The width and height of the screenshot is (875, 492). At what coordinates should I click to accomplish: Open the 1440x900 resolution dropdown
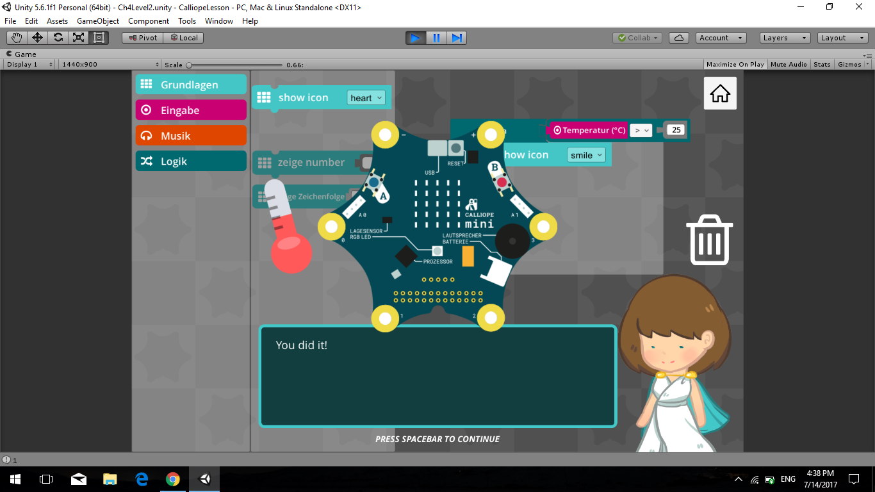tap(110, 65)
